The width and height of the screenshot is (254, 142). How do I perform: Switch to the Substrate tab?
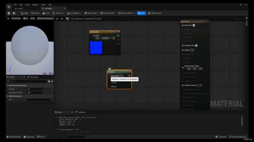[x=80, y=112]
